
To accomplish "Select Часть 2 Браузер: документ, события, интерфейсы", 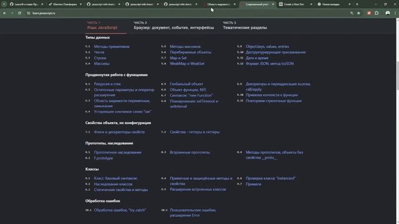I will click(x=174, y=26).
